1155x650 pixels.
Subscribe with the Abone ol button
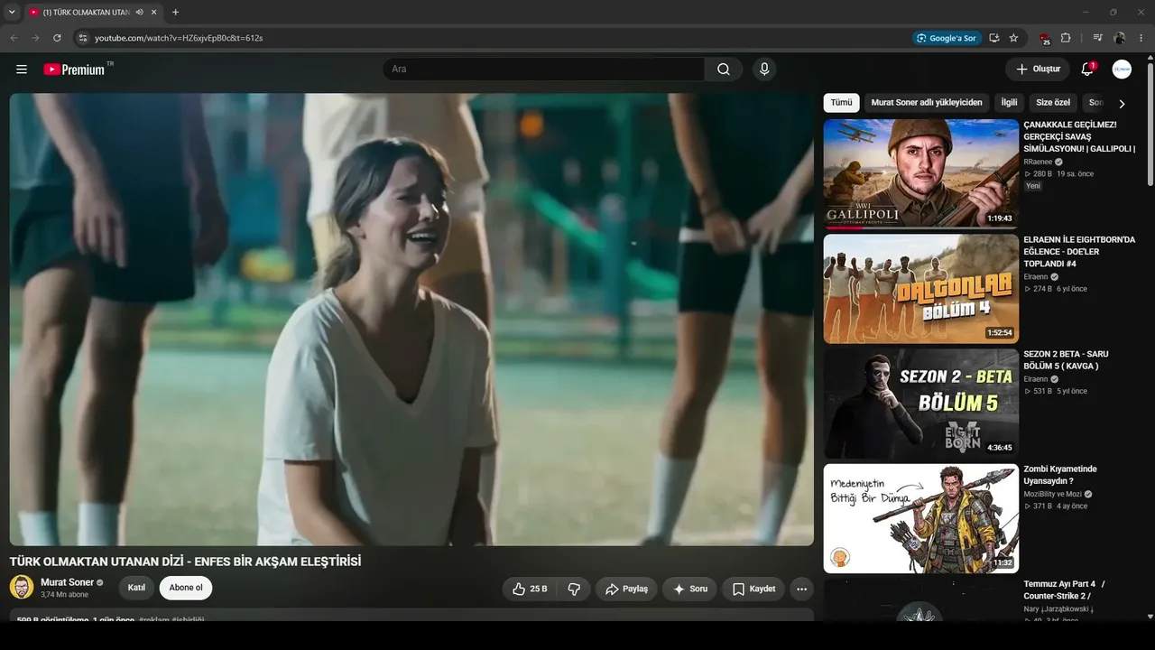[186, 588]
